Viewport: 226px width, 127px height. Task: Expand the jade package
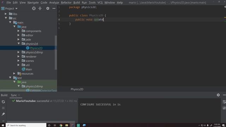point(19,39)
